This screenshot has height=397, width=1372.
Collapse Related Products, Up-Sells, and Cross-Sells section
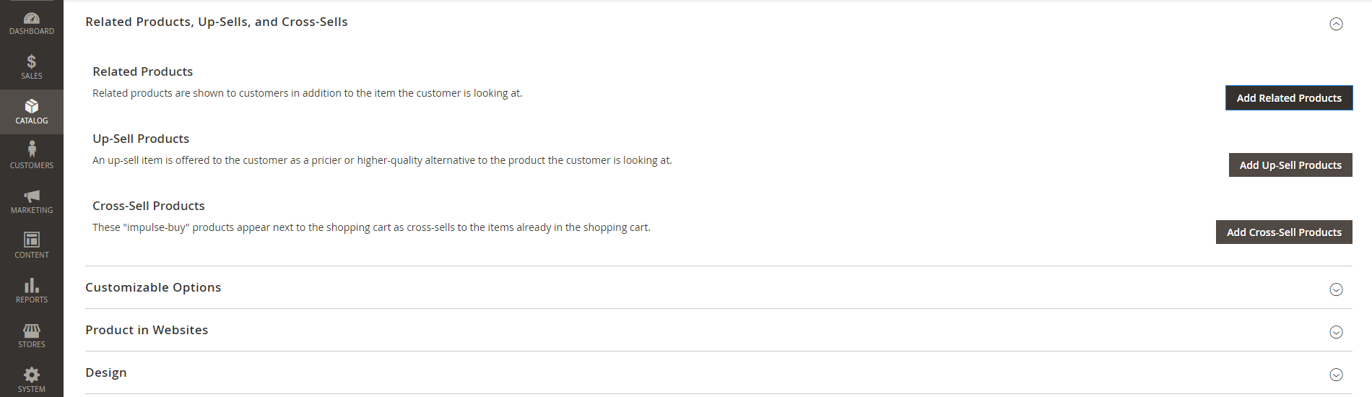1336,24
